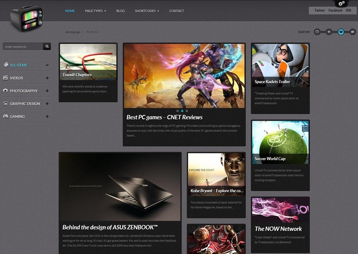Image resolution: width=358 pixels, height=254 pixels.
Task: Select the Videos filter label
Action: (16, 78)
